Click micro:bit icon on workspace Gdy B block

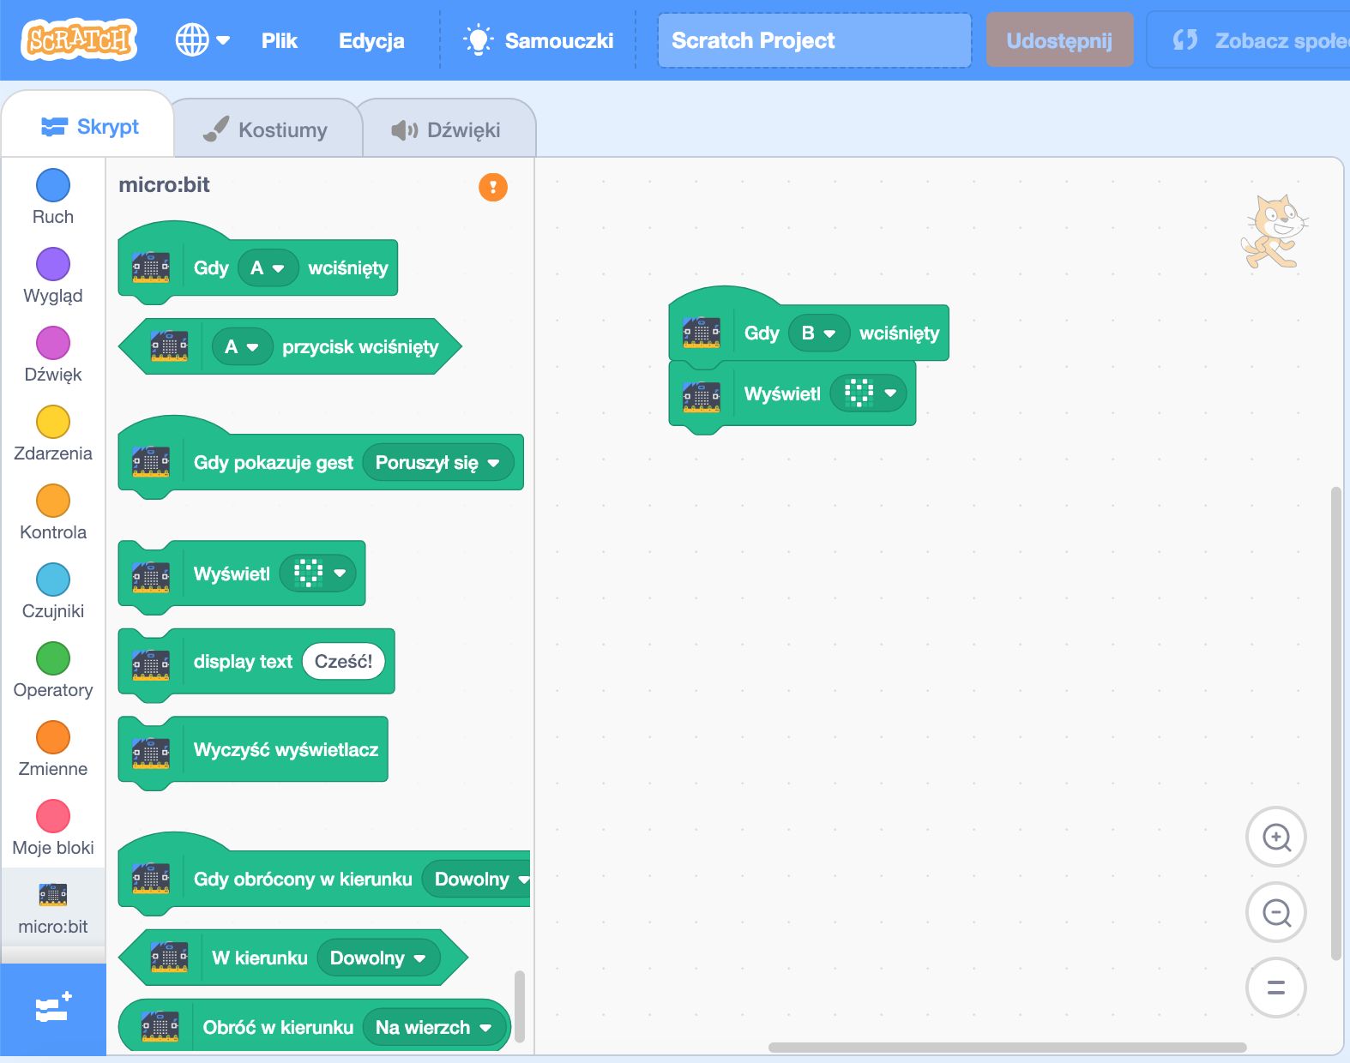702,333
